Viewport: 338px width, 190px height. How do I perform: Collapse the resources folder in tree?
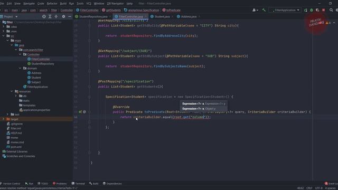[12, 91]
